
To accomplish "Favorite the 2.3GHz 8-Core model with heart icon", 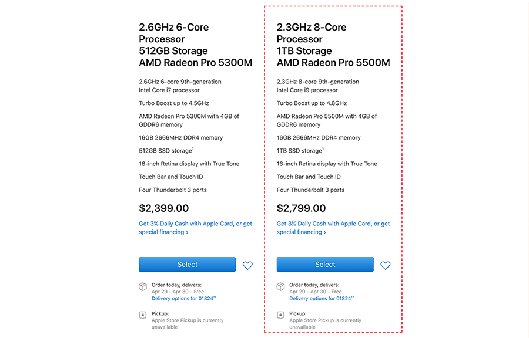I will tap(385, 266).
